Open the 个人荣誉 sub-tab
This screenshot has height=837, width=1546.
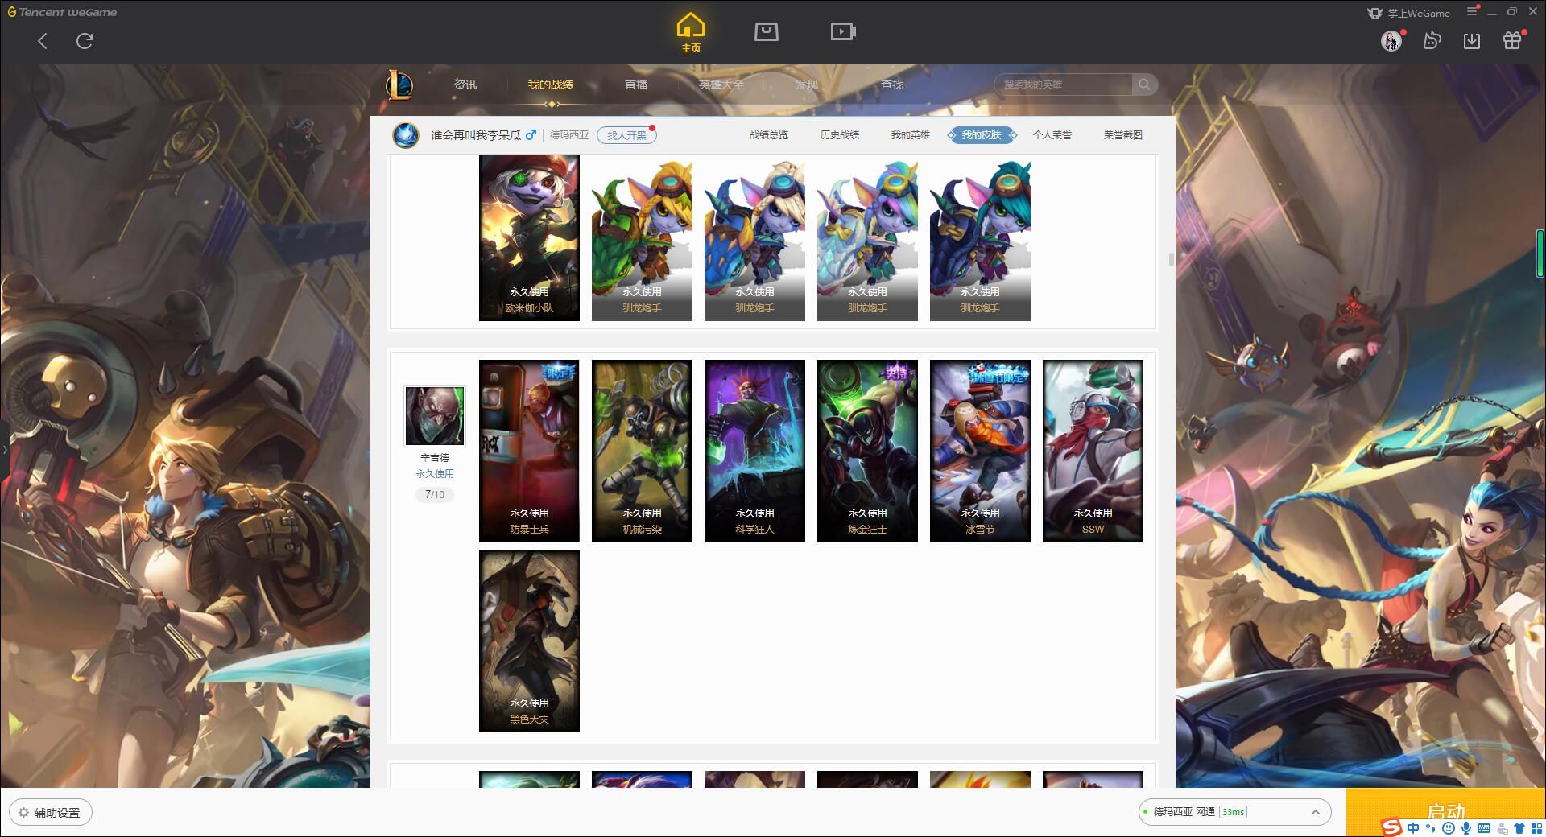pyautogui.click(x=1052, y=135)
